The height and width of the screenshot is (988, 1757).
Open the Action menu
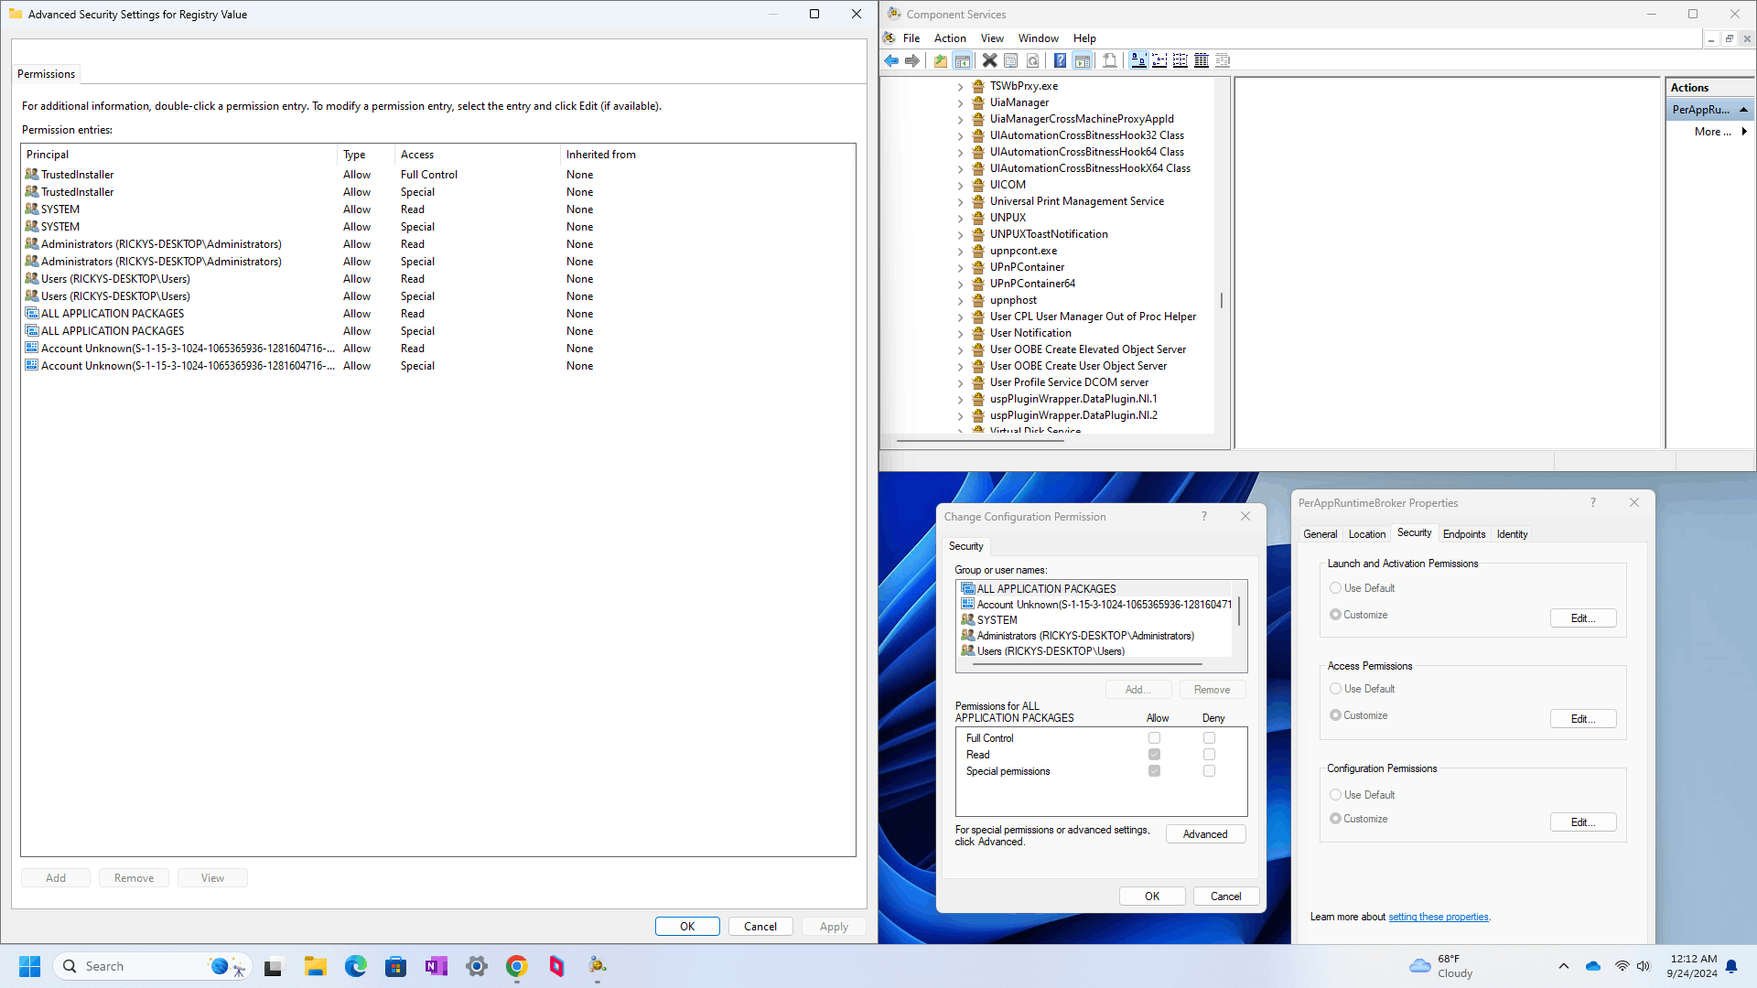(x=949, y=38)
